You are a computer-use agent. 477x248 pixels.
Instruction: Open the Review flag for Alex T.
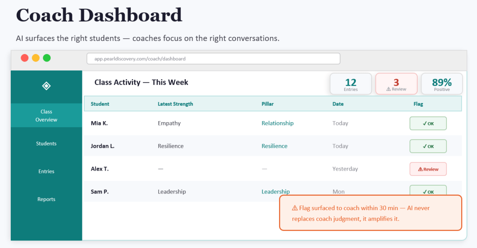coord(428,169)
